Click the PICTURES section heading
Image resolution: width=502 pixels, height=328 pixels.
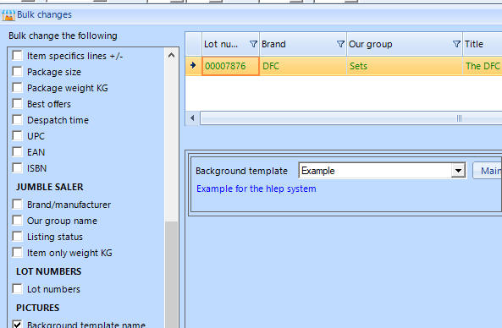(38, 308)
